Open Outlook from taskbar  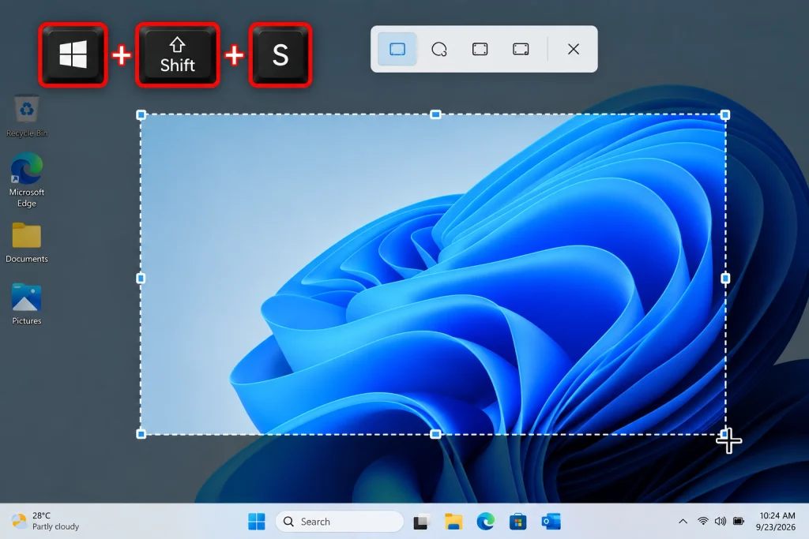551,522
